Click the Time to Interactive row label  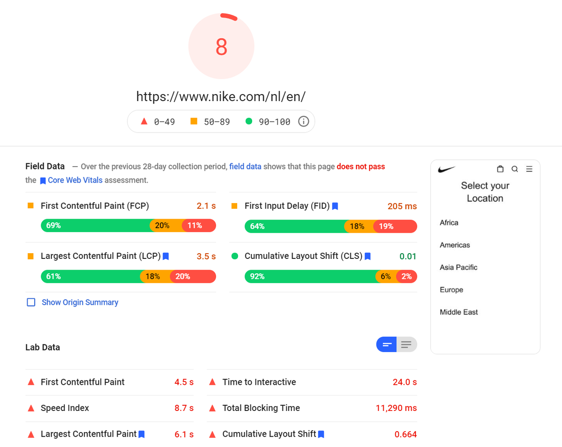pos(259,382)
